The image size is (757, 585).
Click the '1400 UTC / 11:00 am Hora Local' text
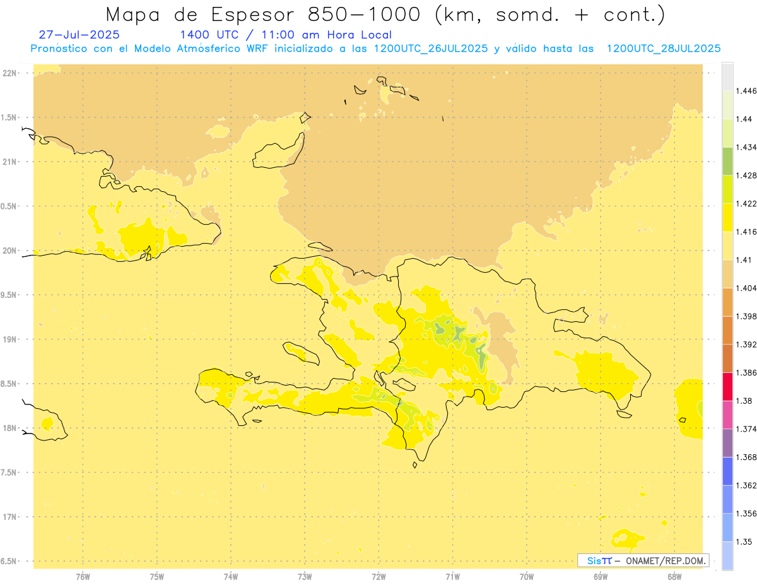click(x=286, y=35)
